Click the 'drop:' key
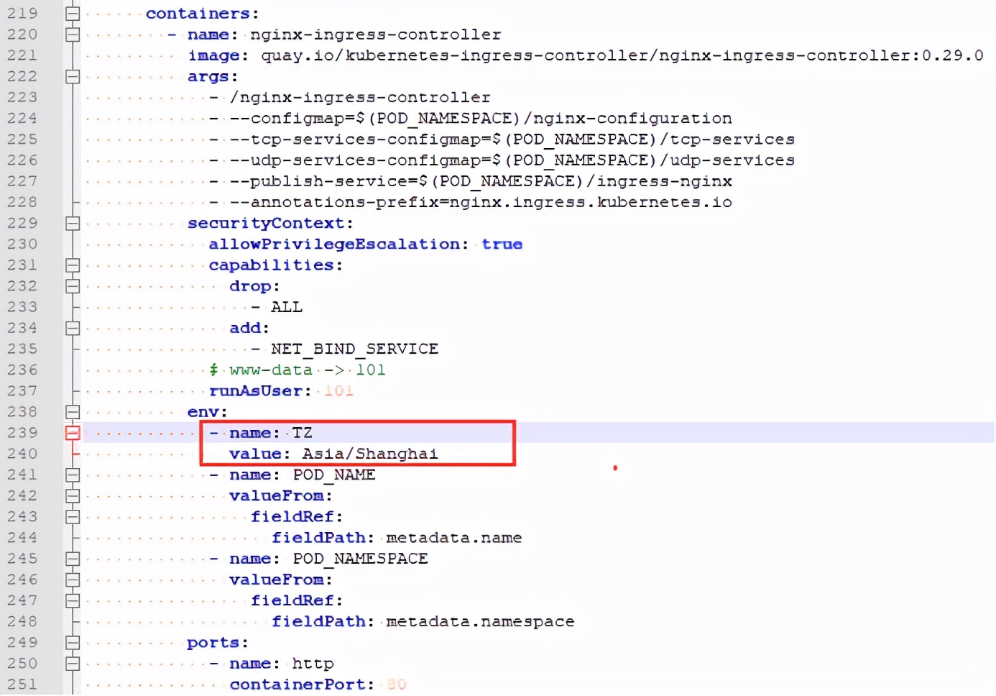 coord(254,286)
